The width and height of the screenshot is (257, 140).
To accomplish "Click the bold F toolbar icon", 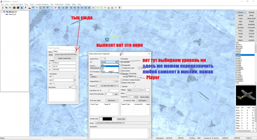I will pyautogui.click(x=26, y=8).
